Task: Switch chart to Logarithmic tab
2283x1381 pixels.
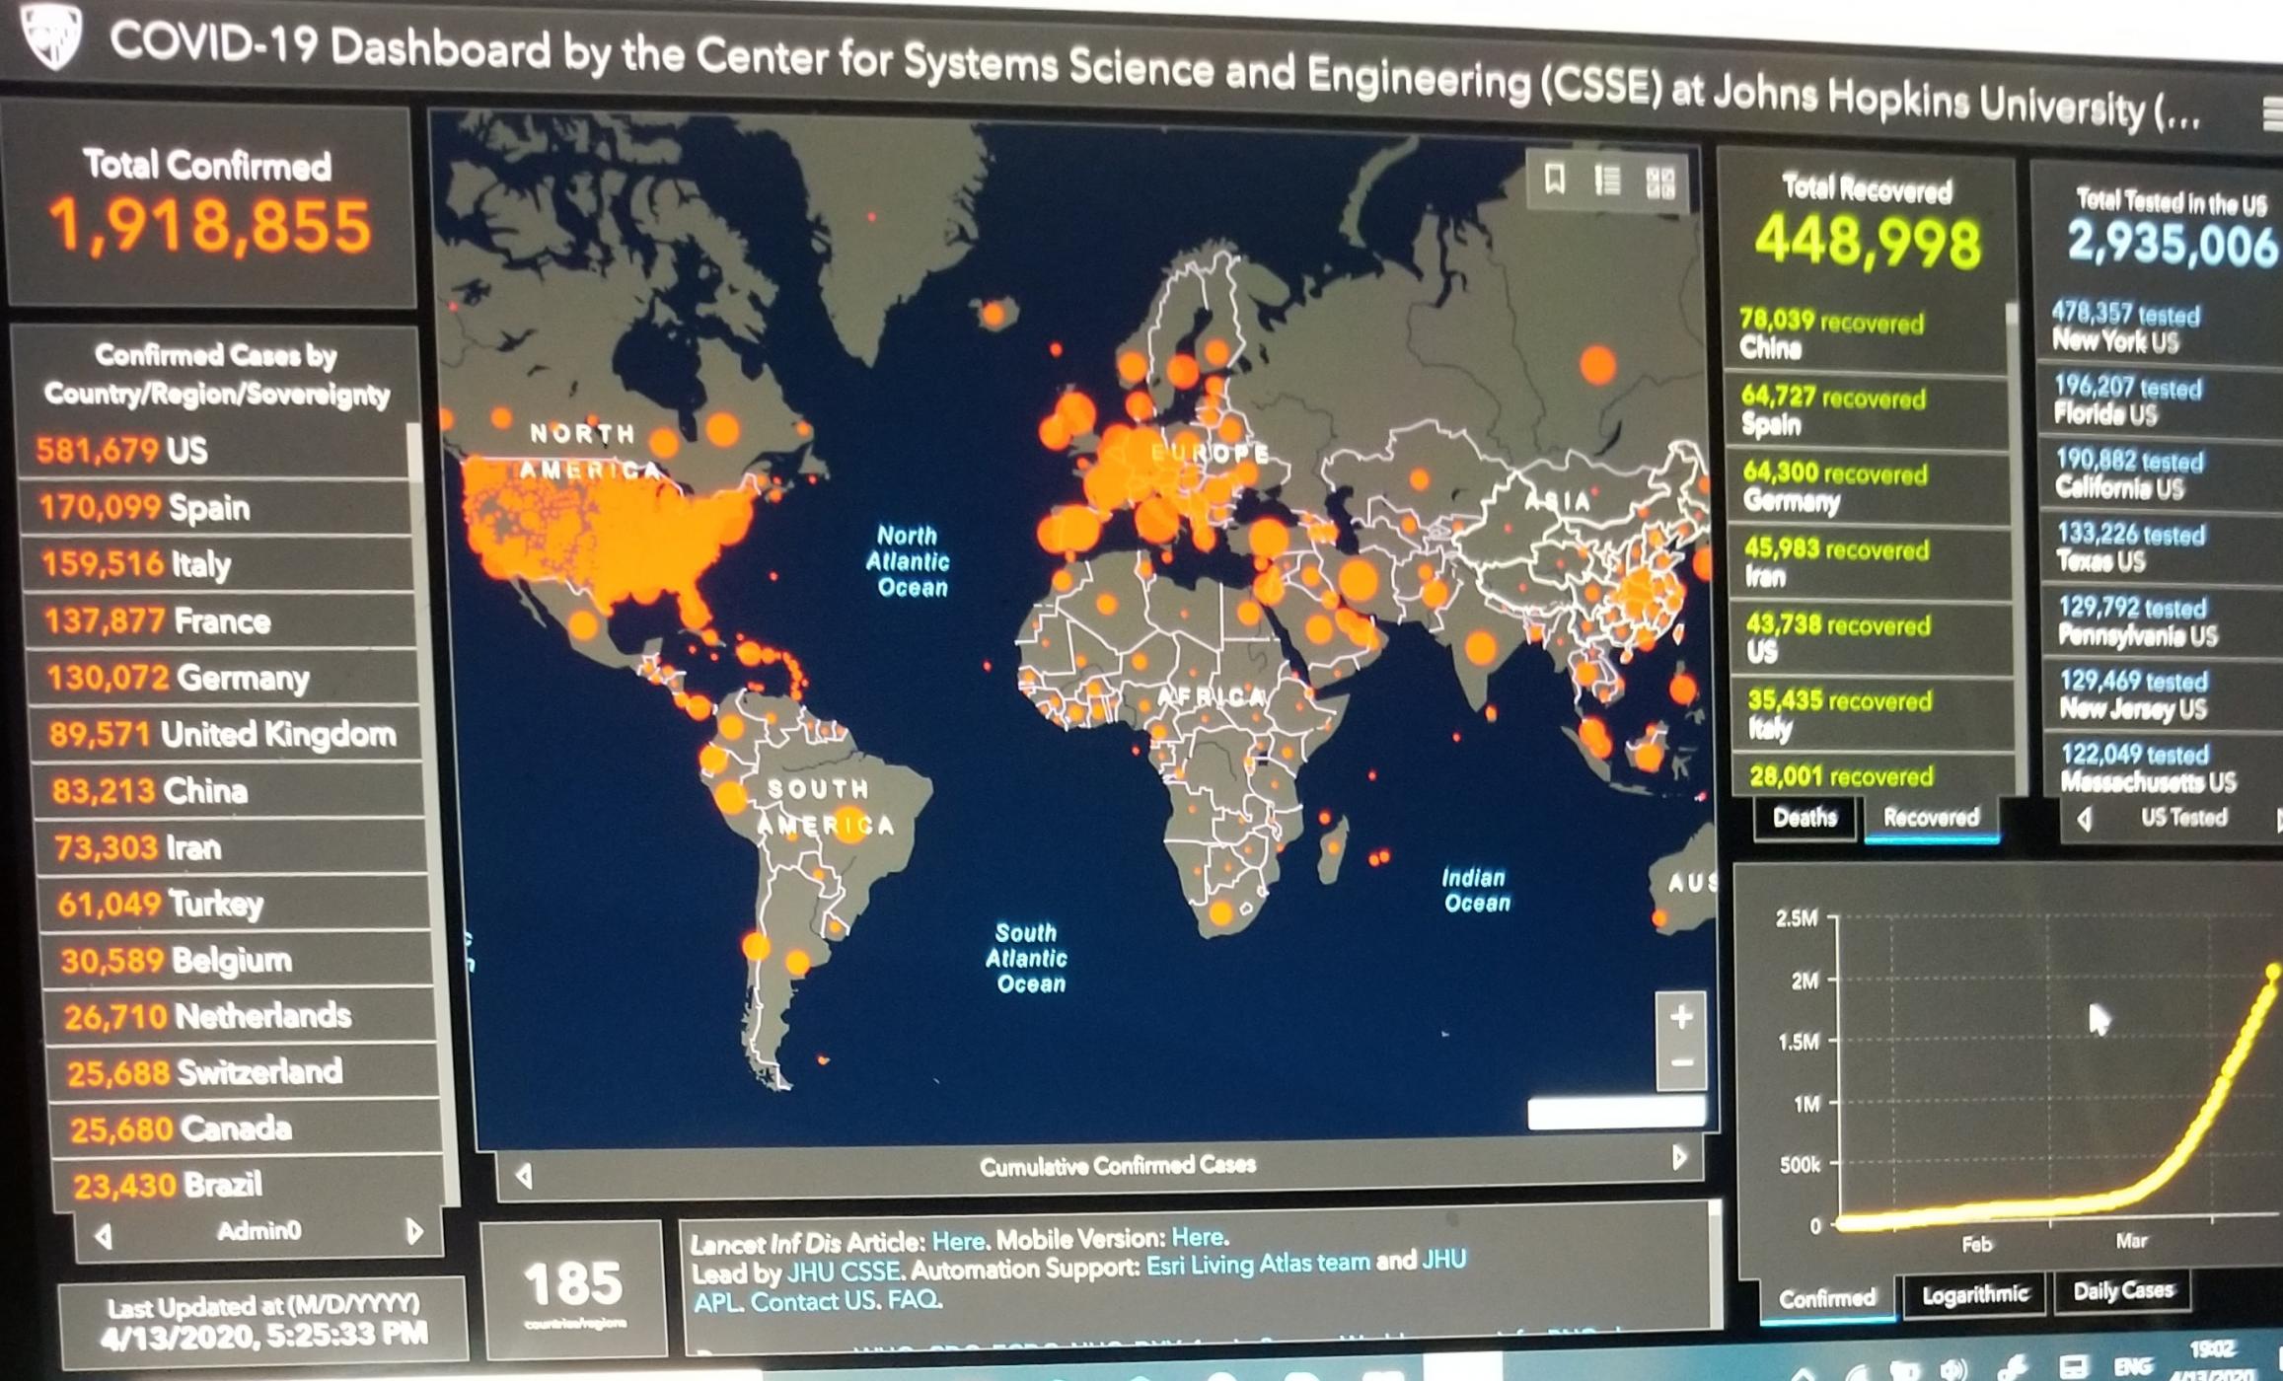Action: [1974, 1293]
